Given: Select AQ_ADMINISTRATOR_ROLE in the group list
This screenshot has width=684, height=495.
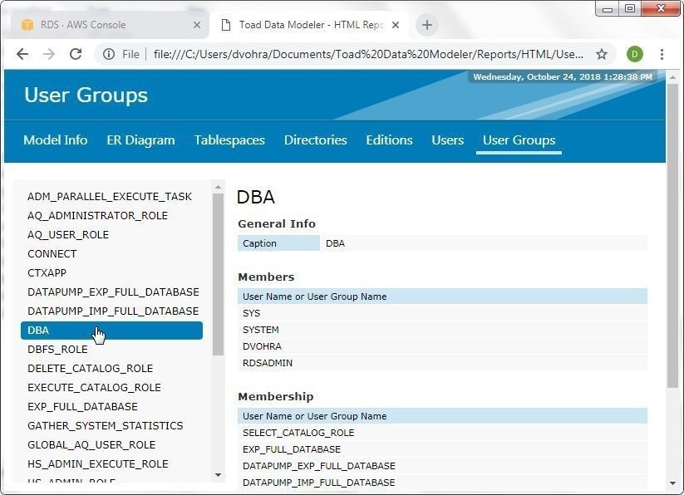Looking at the screenshot, I should pos(97,216).
